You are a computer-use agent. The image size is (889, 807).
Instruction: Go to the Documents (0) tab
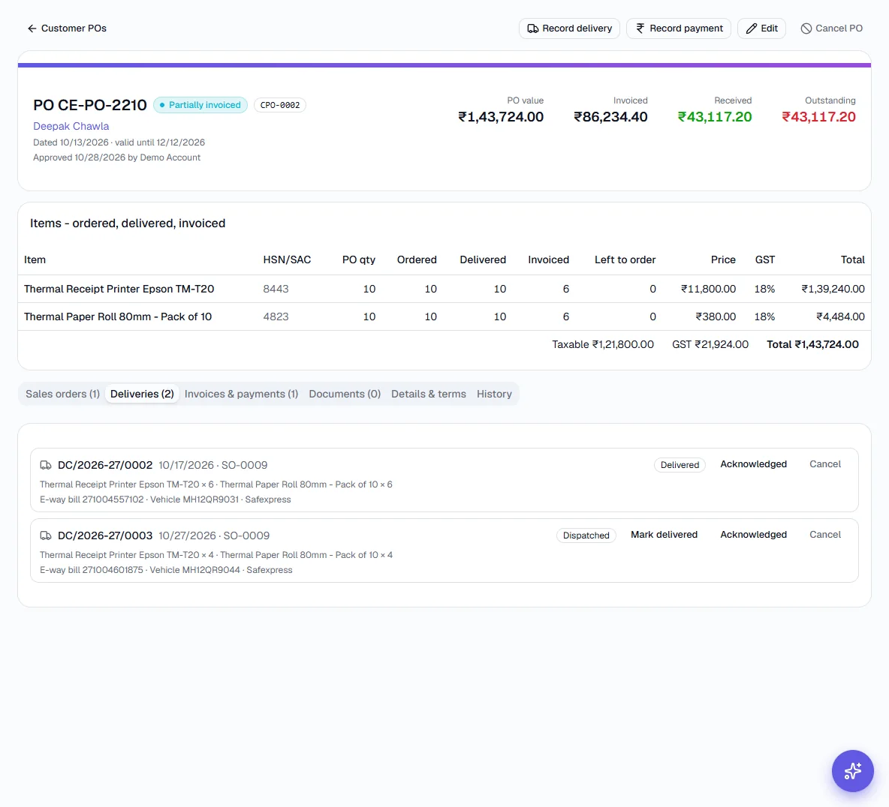tap(345, 394)
